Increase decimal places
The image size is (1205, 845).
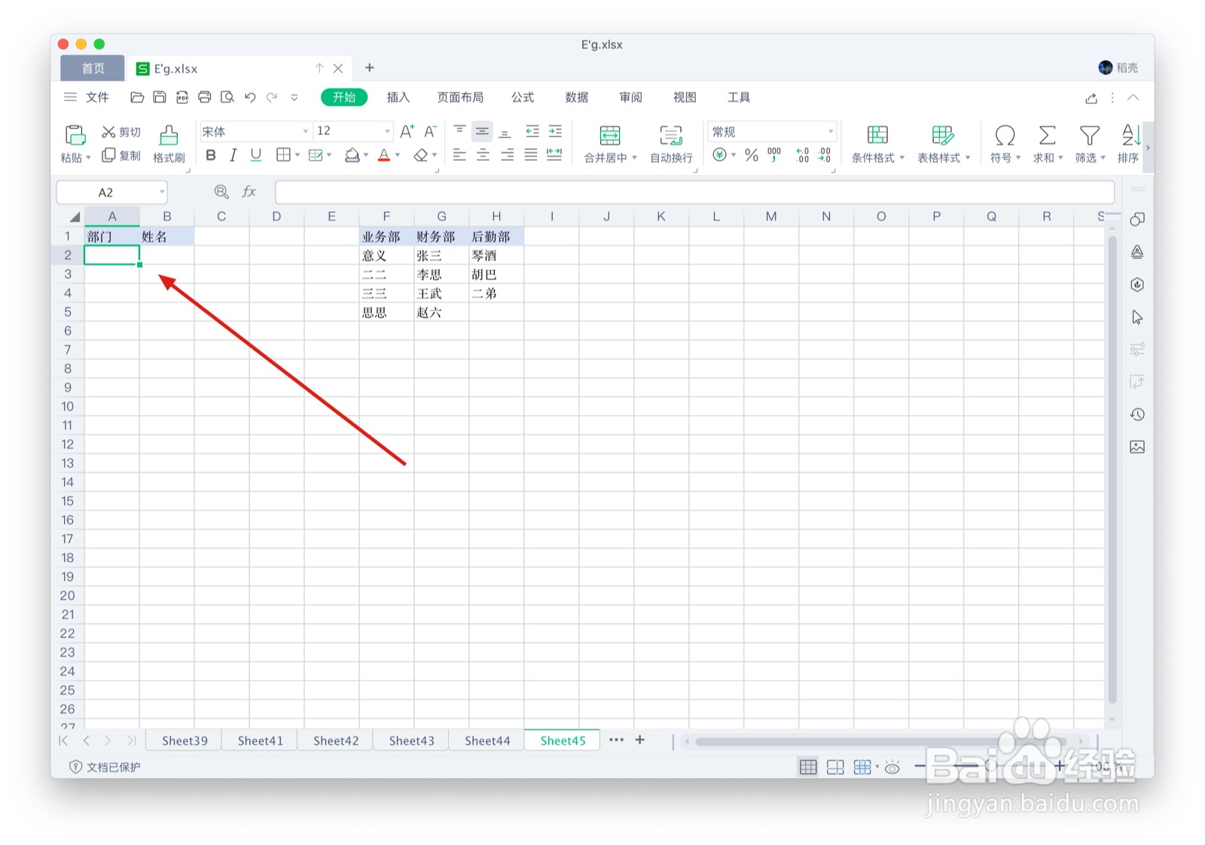803,155
